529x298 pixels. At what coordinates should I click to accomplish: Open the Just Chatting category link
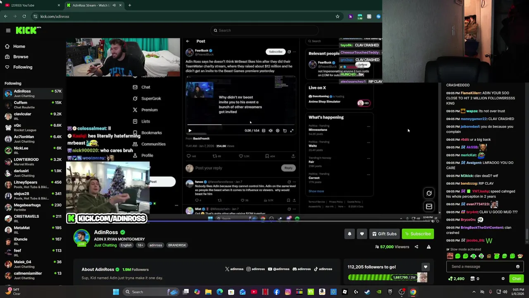(x=105, y=245)
